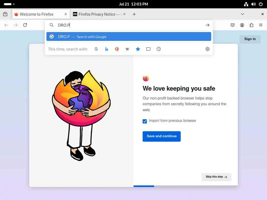Image resolution: width=267 pixels, height=200 pixels.
Task: Open the system network icon
Action: click(246, 4)
